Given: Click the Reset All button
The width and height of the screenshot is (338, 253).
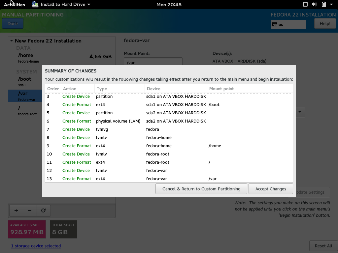Looking at the screenshot, I should (x=323, y=246).
